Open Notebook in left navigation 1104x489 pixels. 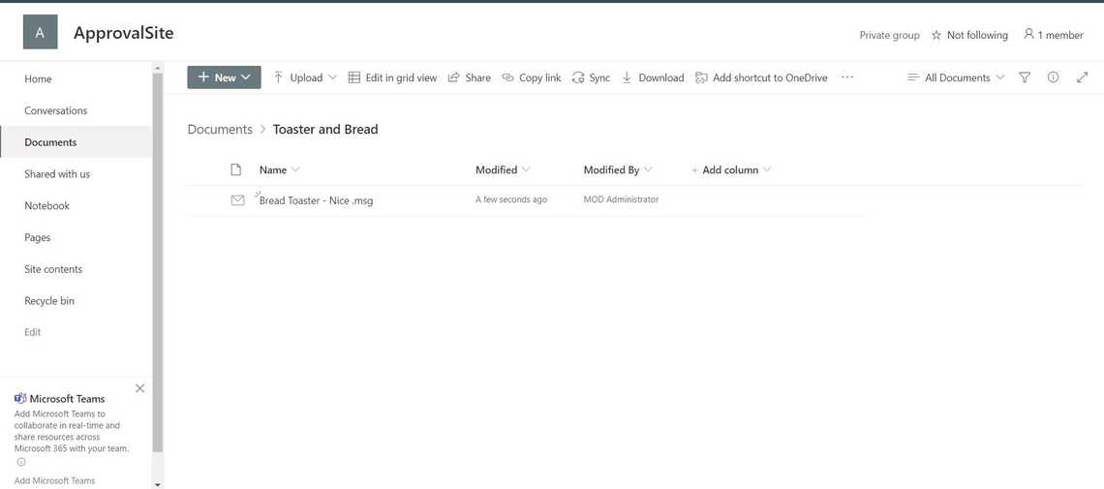(x=47, y=205)
